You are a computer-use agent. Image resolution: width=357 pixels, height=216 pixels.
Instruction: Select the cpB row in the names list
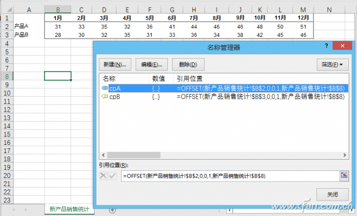pos(224,97)
